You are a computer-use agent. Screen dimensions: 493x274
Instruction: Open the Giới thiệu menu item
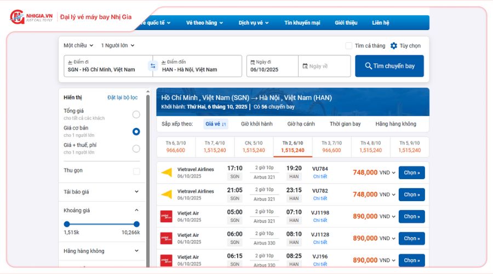(x=346, y=22)
